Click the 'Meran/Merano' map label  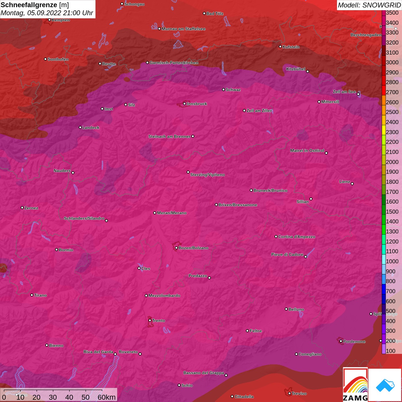click(x=172, y=213)
